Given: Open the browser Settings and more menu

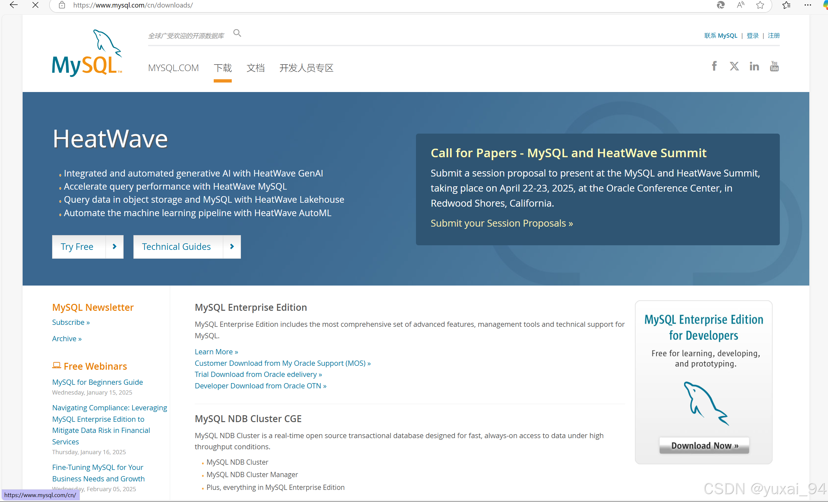Looking at the screenshot, I should (x=808, y=5).
